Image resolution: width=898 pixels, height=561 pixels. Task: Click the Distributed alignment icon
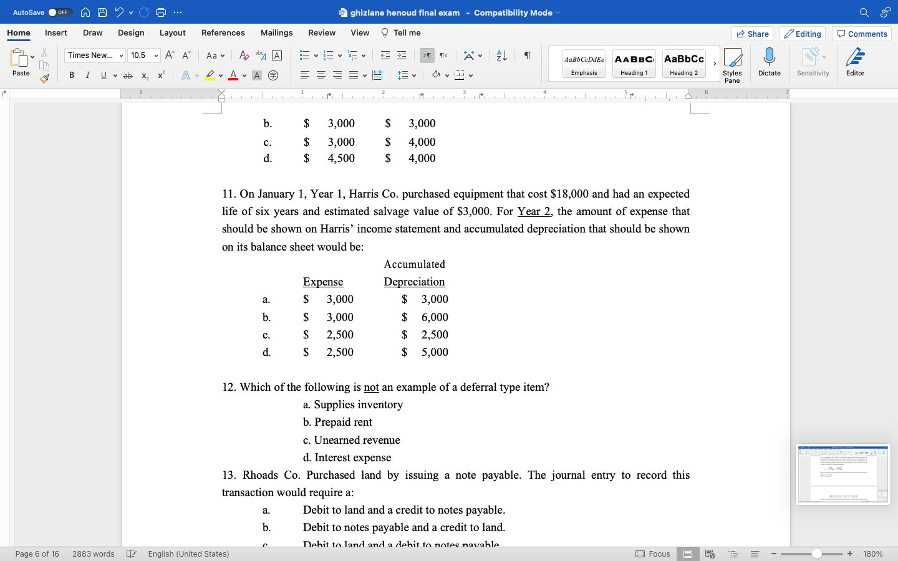377,75
